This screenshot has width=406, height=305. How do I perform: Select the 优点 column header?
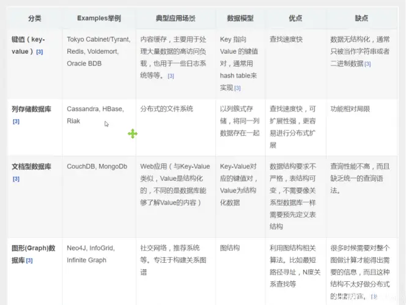(x=295, y=18)
